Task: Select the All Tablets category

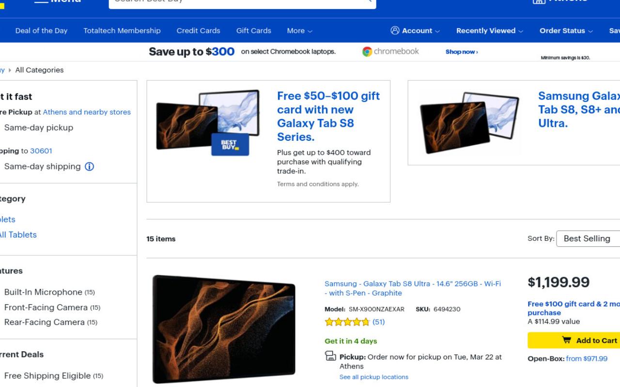Action: pyautogui.click(x=18, y=235)
